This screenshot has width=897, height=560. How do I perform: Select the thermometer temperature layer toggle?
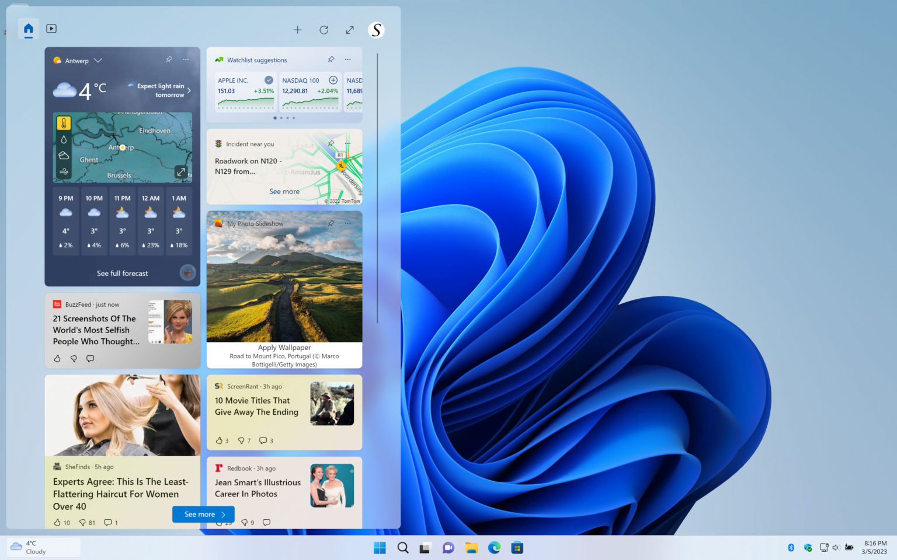coord(64,123)
